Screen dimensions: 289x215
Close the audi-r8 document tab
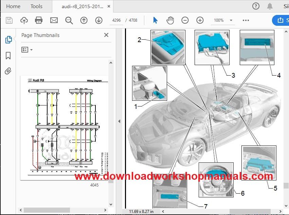(109, 6)
